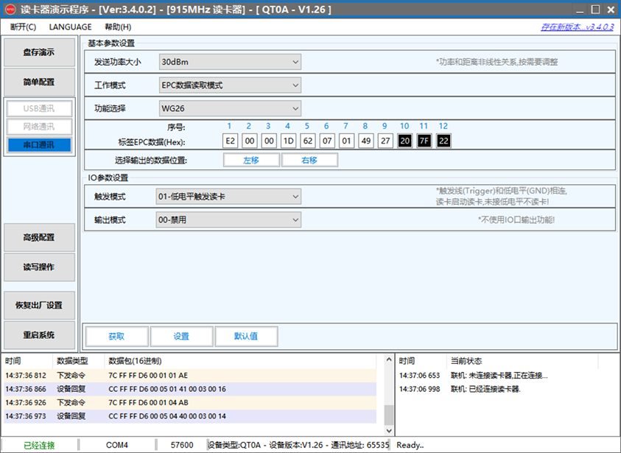Open the 触发模式 dropdown
The width and height of the screenshot is (621, 453).
[x=228, y=197]
